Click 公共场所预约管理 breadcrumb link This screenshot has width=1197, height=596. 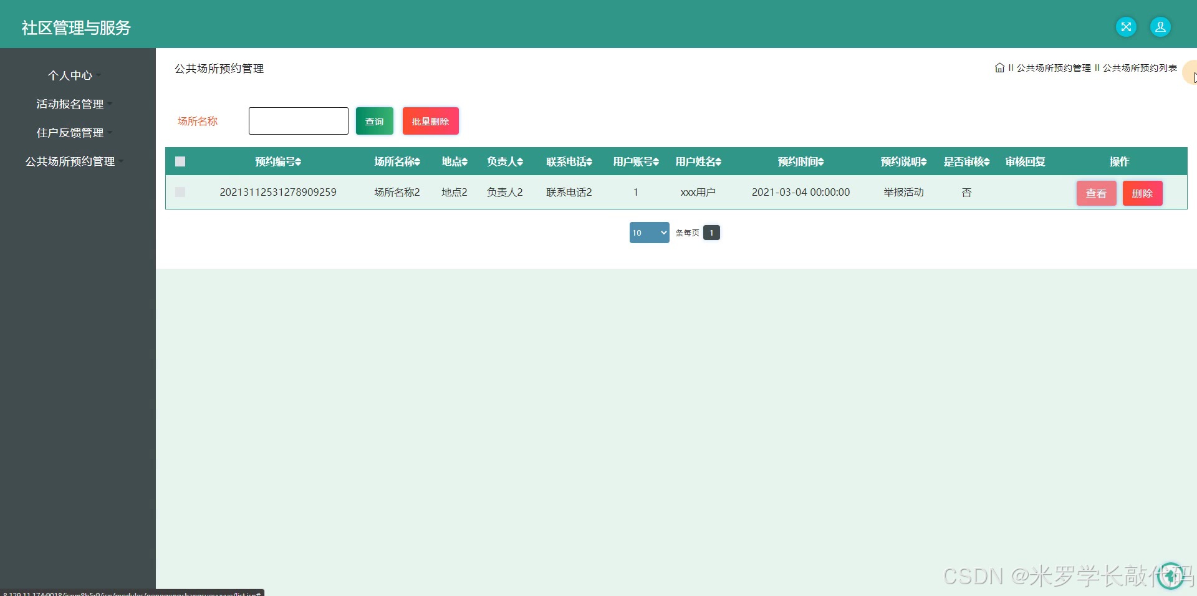tap(1054, 68)
